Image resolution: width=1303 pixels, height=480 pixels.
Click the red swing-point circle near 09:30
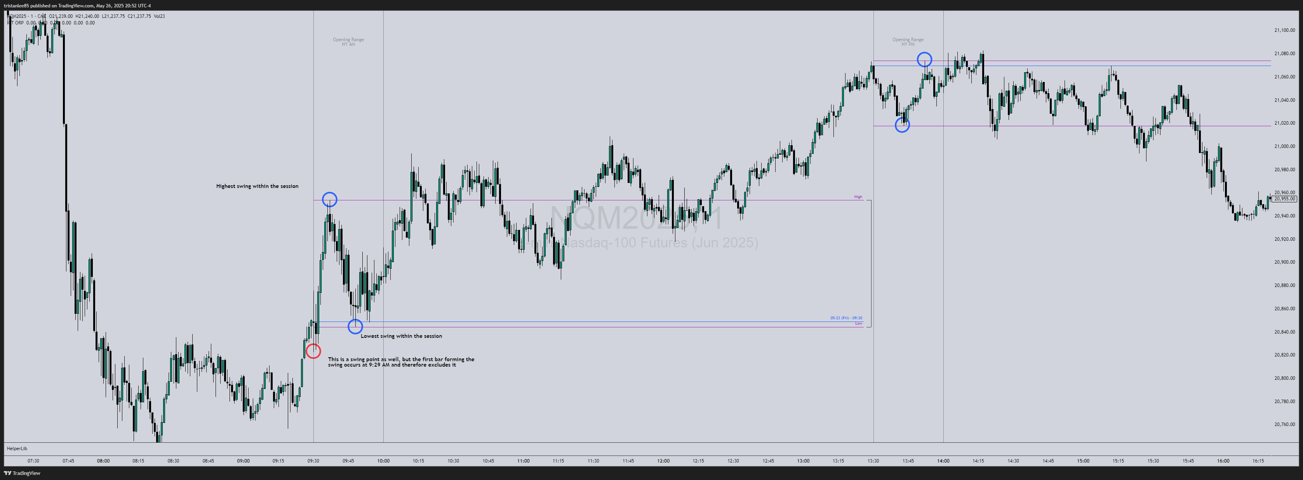click(x=313, y=351)
